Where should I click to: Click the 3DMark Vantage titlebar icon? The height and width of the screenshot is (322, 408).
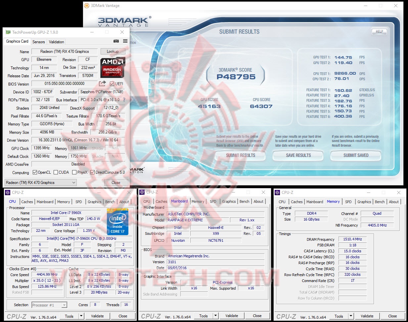point(87,6)
